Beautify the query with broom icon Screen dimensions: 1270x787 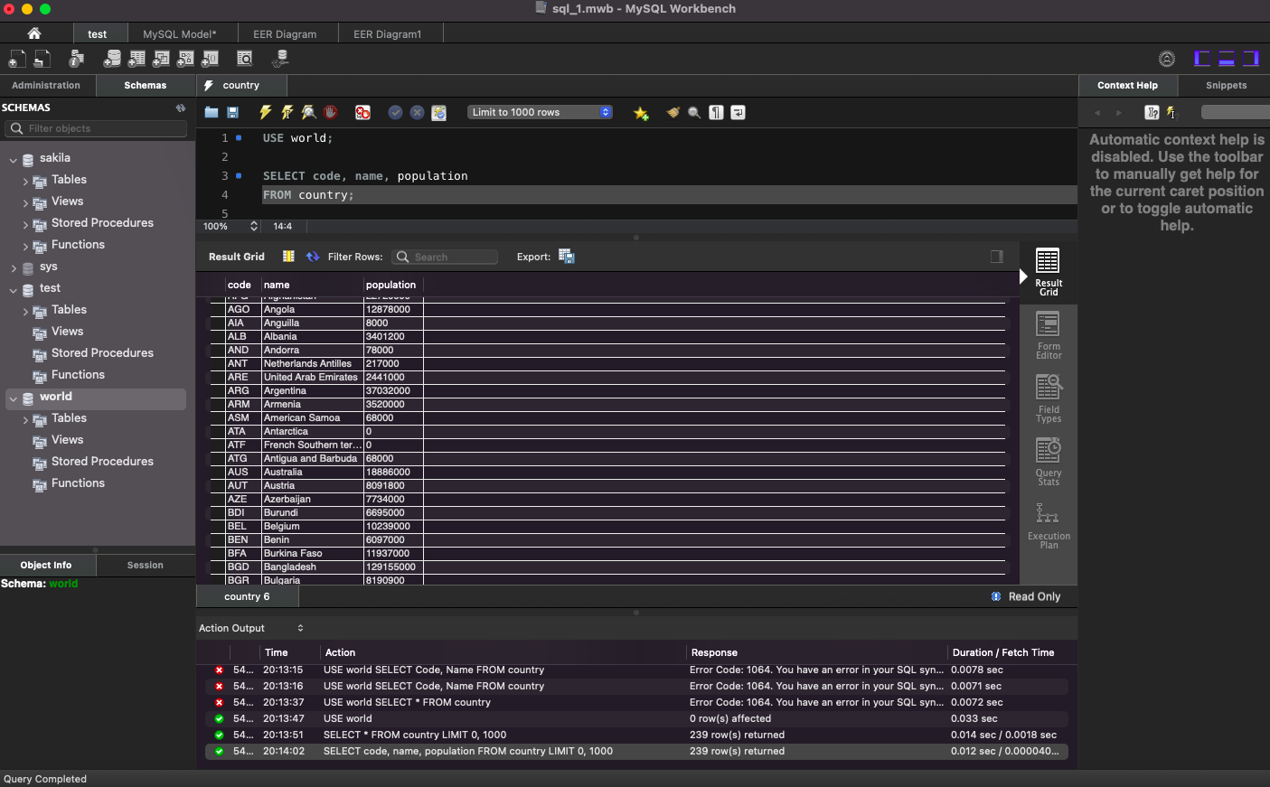coord(673,113)
